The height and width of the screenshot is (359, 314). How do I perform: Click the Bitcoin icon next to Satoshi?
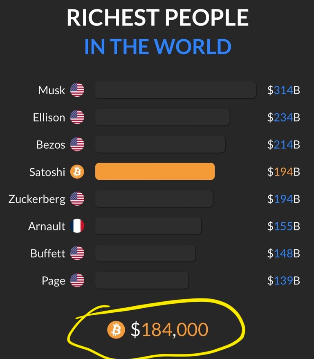pos(77,172)
